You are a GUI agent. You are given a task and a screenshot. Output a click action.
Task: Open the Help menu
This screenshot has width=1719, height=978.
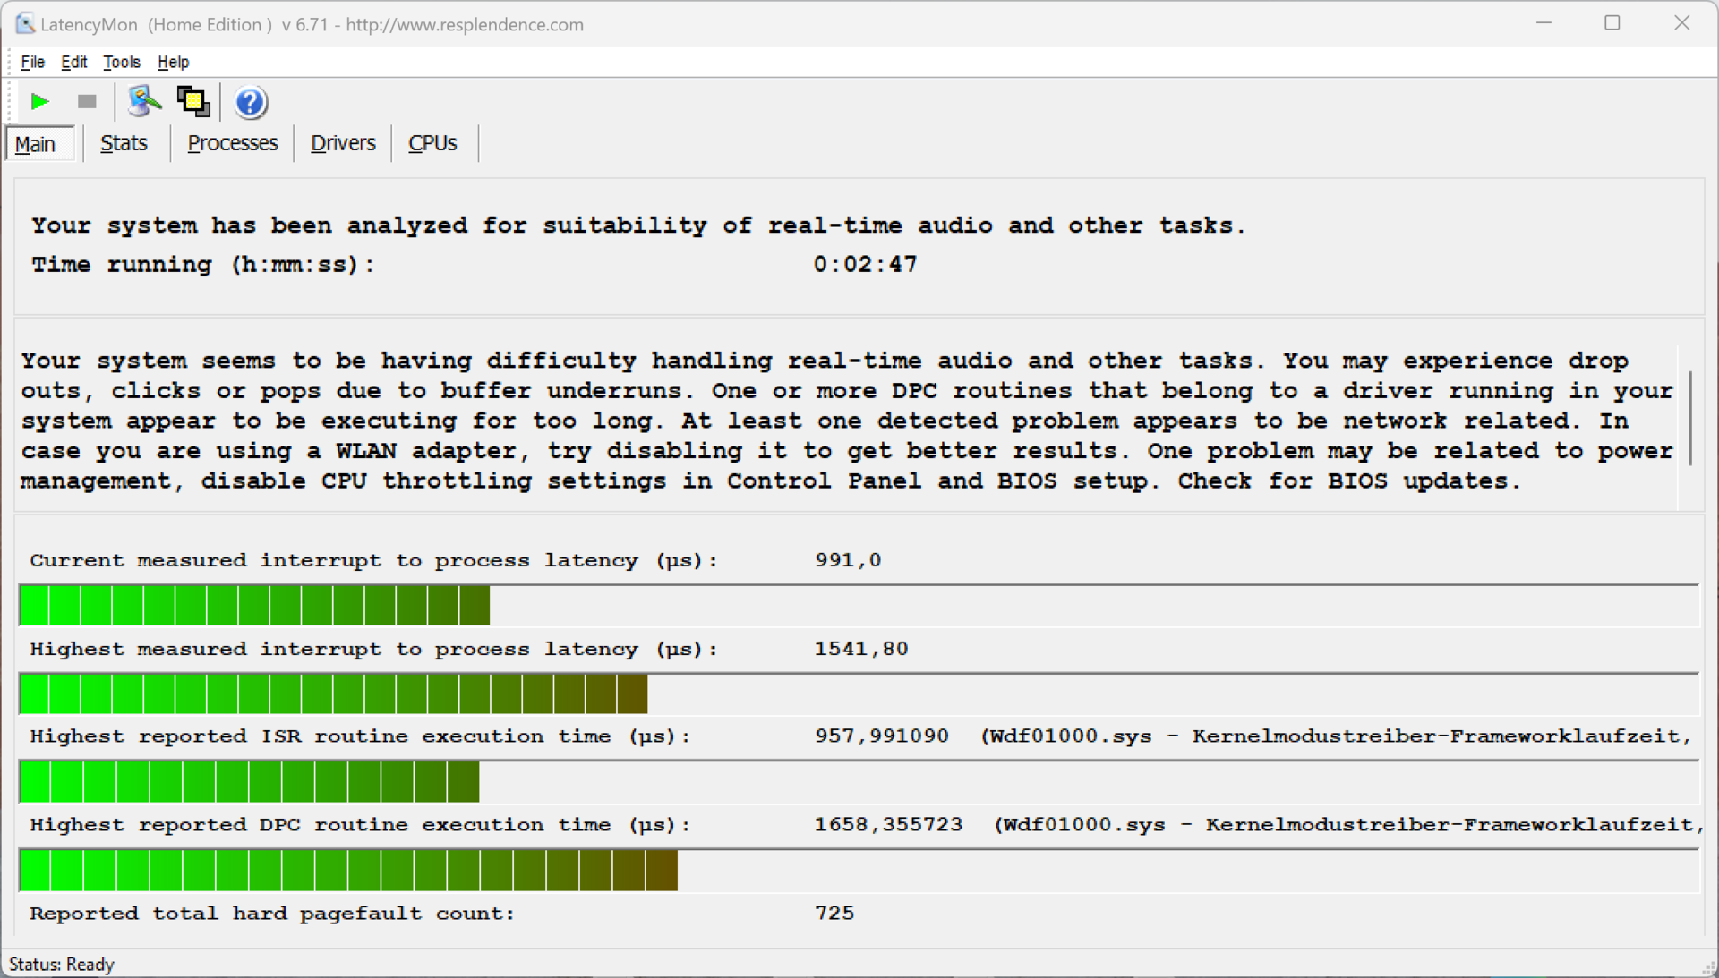click(173, 62)
